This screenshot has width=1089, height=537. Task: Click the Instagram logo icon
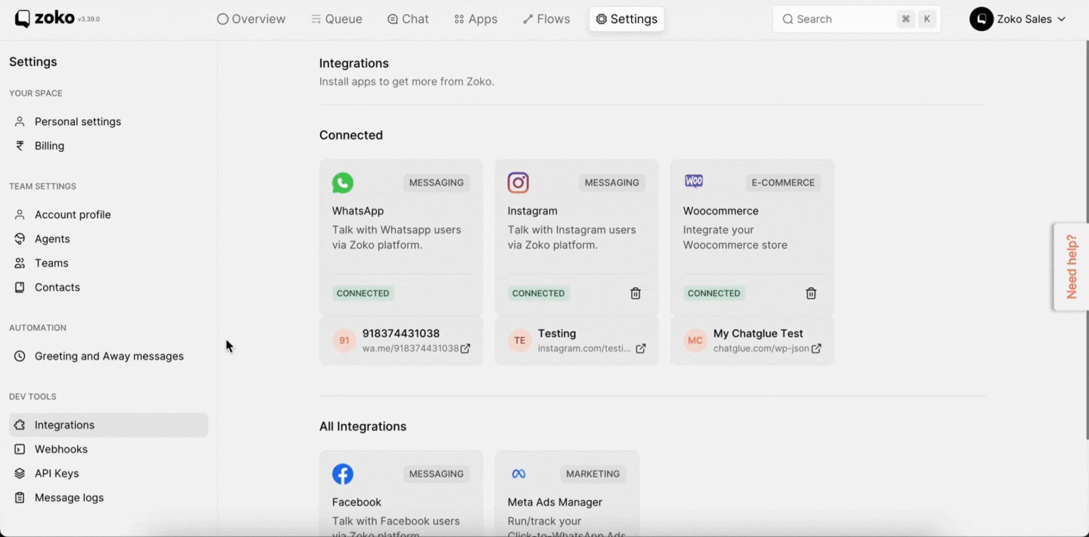[x=518, y=182]
